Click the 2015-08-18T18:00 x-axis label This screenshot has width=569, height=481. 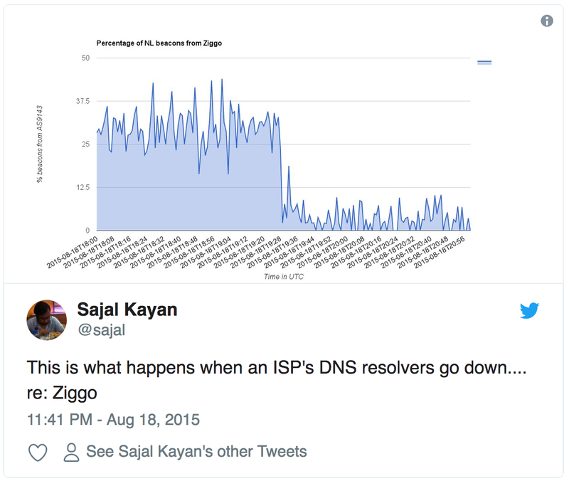coord(71,251)
